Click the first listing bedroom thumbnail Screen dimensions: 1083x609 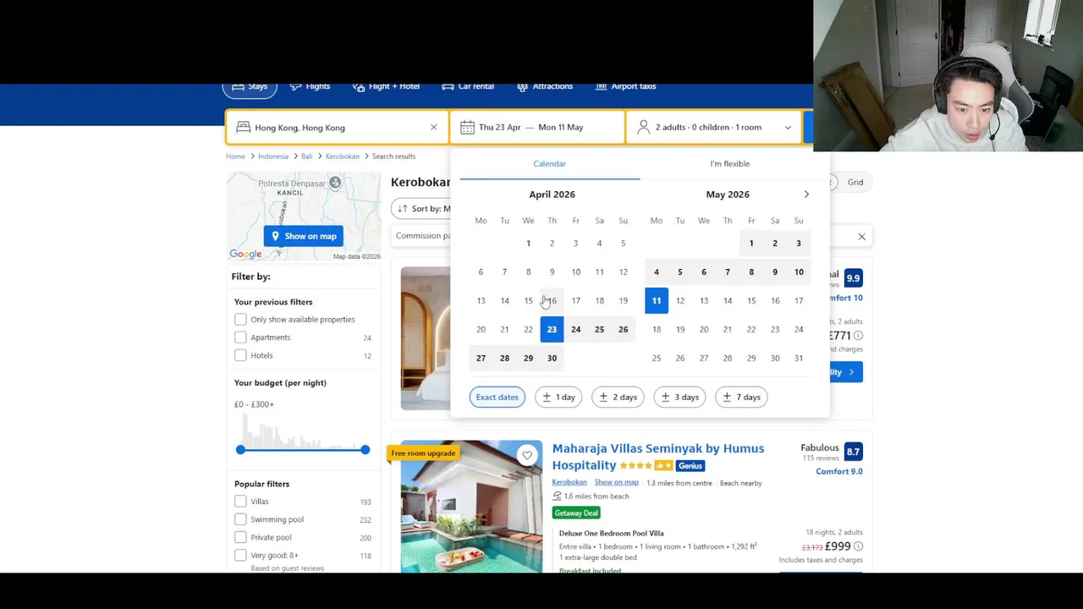[426, 338]
